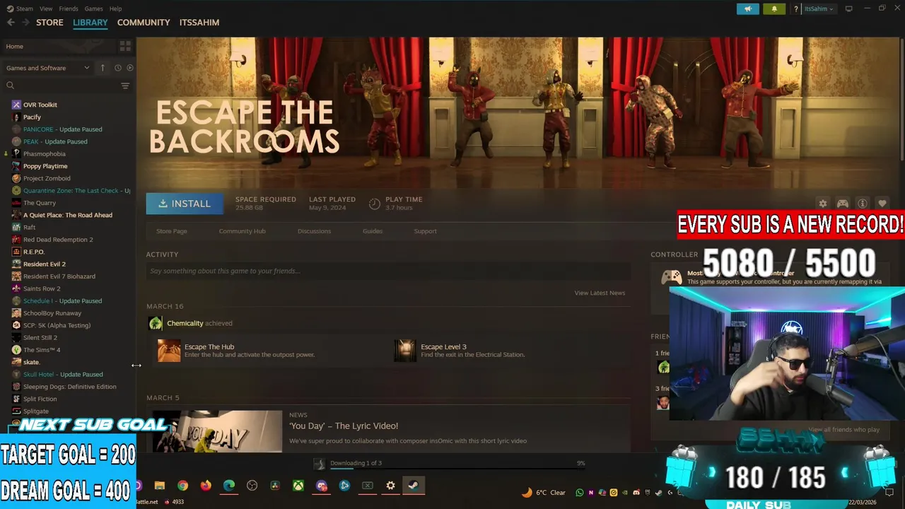Switch to the STORE tab
This screenshot has height=509, width=905.
[49, 23]
